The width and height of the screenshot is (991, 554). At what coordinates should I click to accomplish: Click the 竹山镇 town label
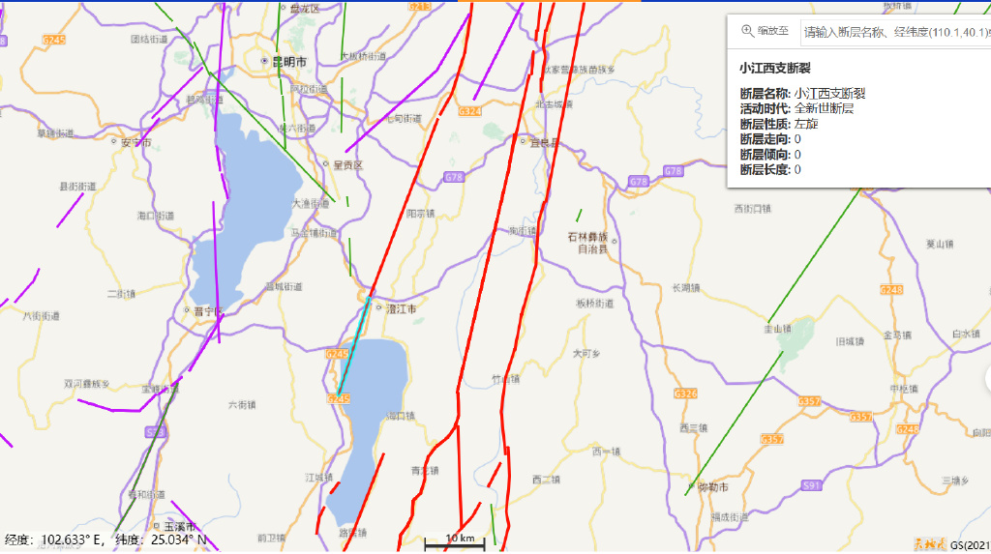click(505, 379)
